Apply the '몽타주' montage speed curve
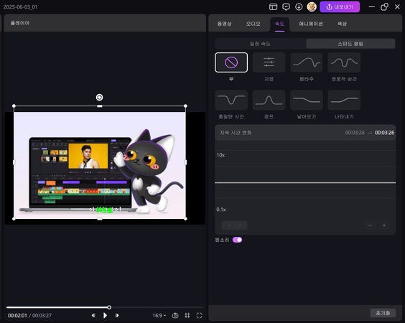405x323 pixels. [307, 62]
